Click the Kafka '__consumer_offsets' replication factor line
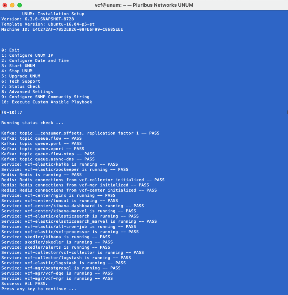This screenshot has height=295, width=288. coord(80,133)
